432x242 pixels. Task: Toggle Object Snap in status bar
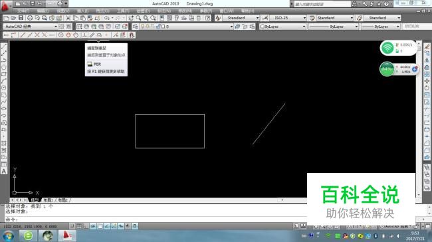[100, 226]
